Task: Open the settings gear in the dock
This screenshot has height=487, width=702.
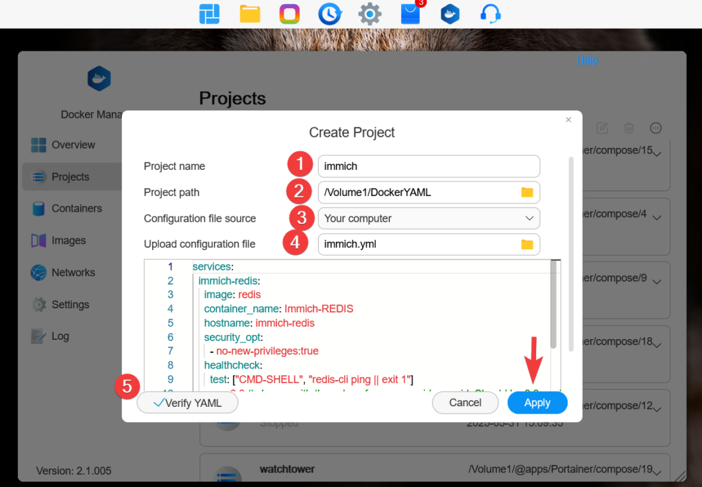Action: [x=370, y=14]
